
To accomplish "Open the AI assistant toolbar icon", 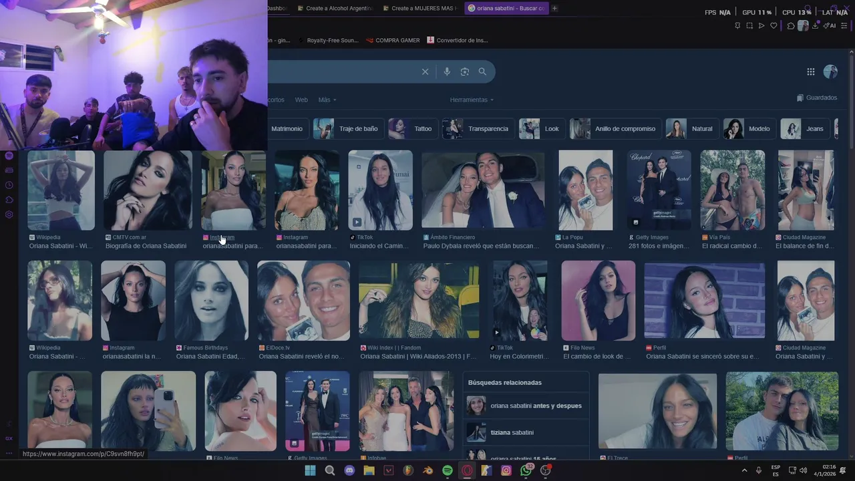I will coord(830,25).
